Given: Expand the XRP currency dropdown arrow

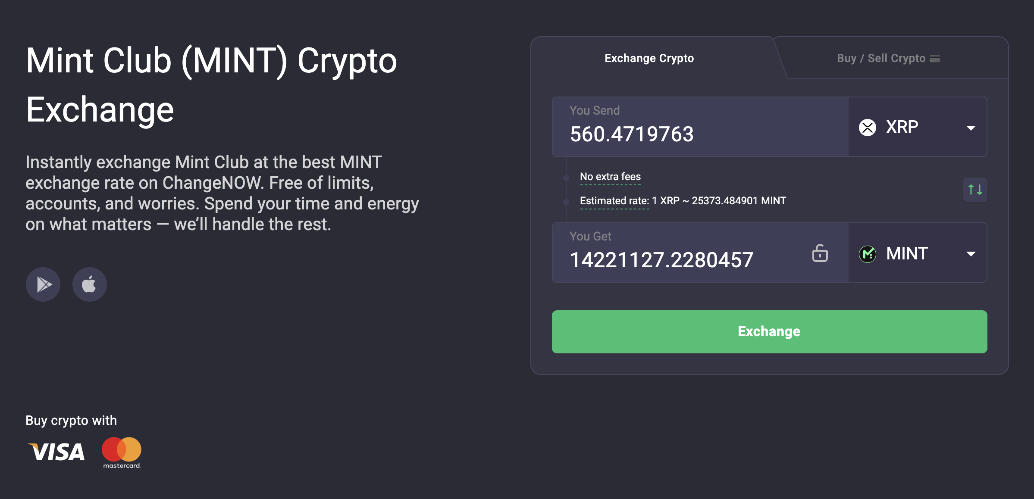Looking at the screenshot, I should [x=971, y=128].
